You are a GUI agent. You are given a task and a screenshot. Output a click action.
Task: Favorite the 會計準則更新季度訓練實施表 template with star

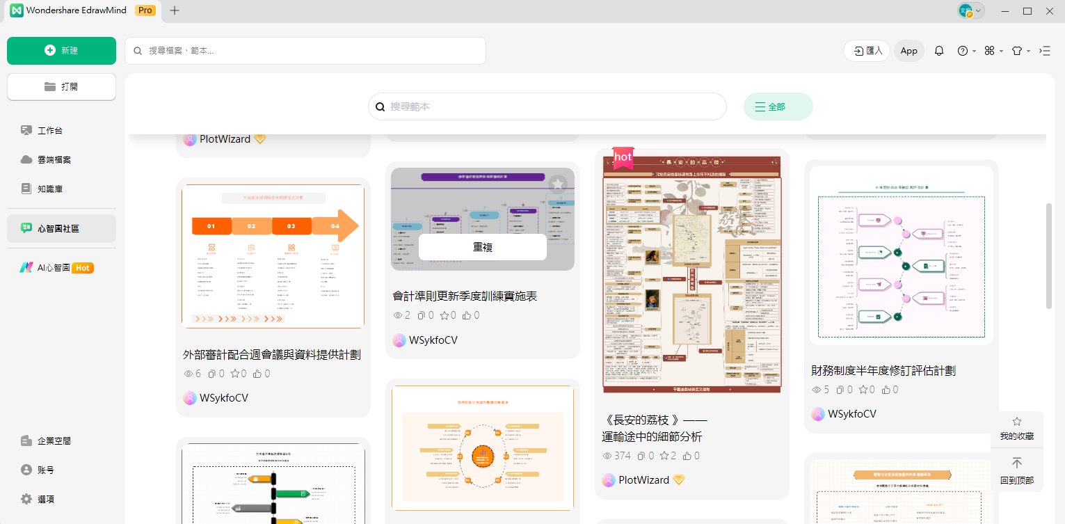[557, 184]
